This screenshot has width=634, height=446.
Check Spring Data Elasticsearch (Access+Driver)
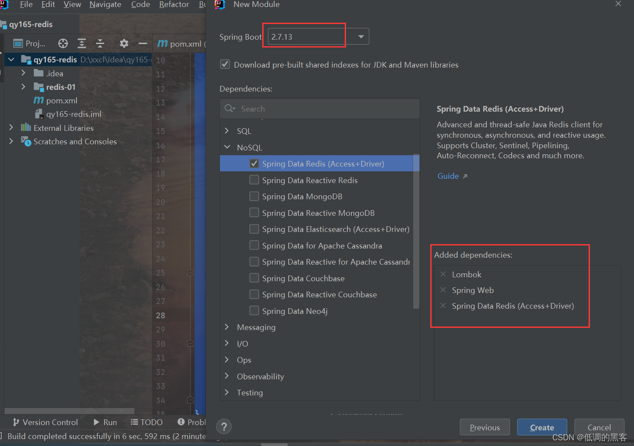point(254,229)
